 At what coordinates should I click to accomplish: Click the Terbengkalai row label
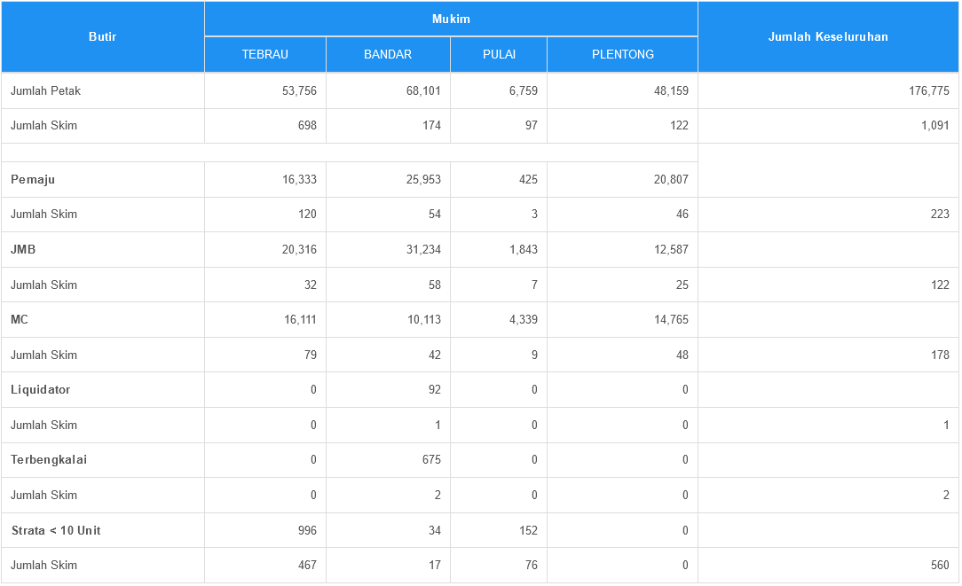tap(49, 459)
